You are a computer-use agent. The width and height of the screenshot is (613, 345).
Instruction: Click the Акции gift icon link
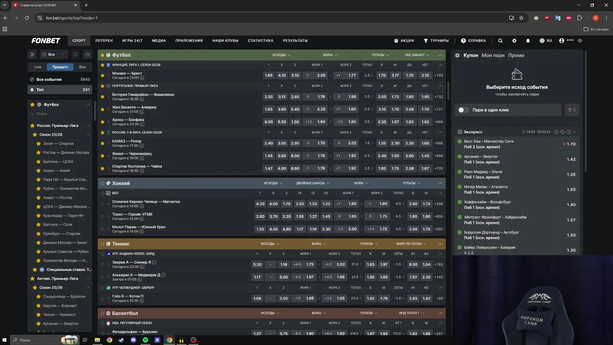[x=404, y=41]
